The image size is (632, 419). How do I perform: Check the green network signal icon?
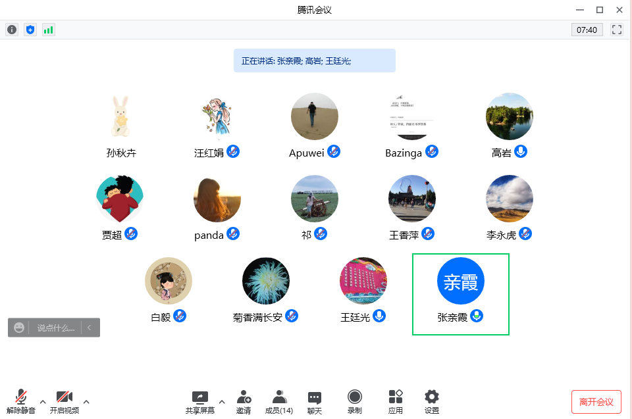[49, 30]
